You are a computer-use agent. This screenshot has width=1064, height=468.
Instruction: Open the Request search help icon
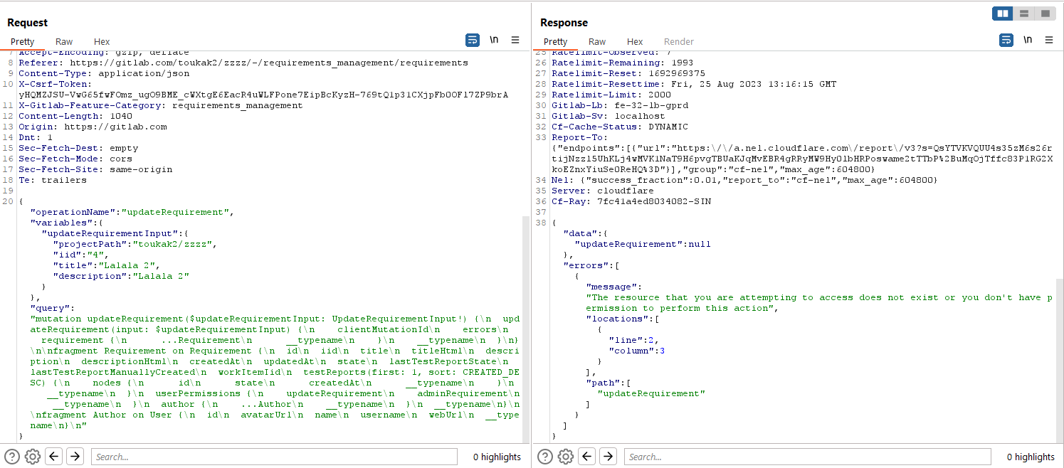click(12, 457)
